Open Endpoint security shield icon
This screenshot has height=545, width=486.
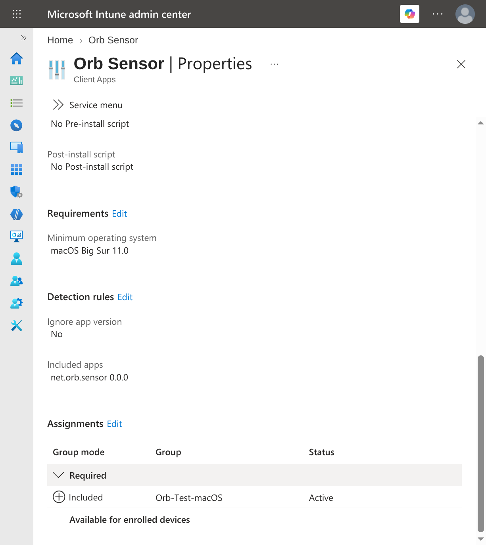(17, 192)
